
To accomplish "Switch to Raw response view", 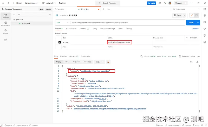I will point(67,62).
